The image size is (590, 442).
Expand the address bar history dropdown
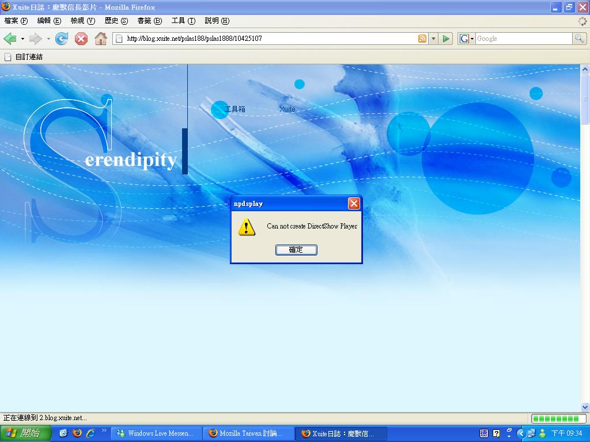tap(433, 39)
